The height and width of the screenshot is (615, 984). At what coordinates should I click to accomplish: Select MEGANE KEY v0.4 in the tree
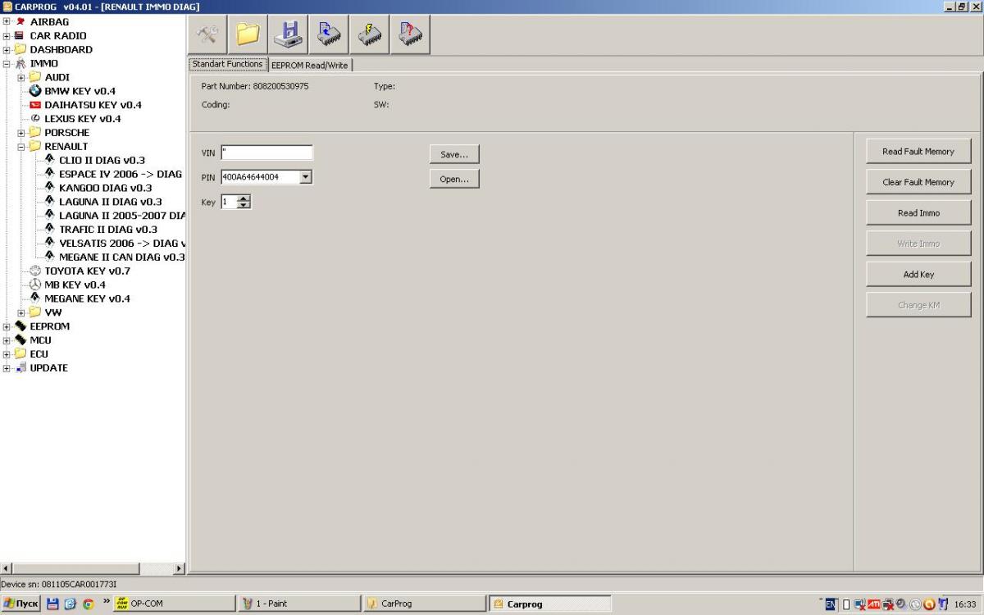pyautogui.click(x=87, y=298)
